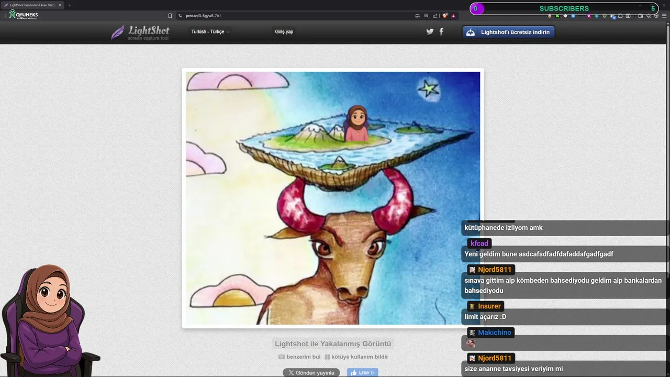Screen dimensions: 670x377
Task: Open a new browser tab
Action: (69, 5)
